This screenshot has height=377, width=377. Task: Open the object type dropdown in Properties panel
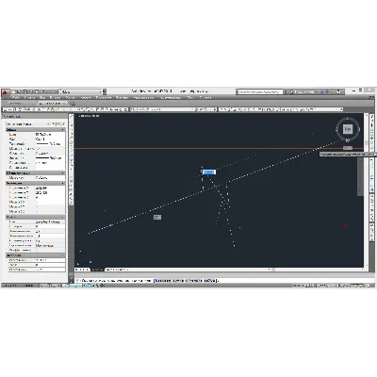(x=27, y=124)
